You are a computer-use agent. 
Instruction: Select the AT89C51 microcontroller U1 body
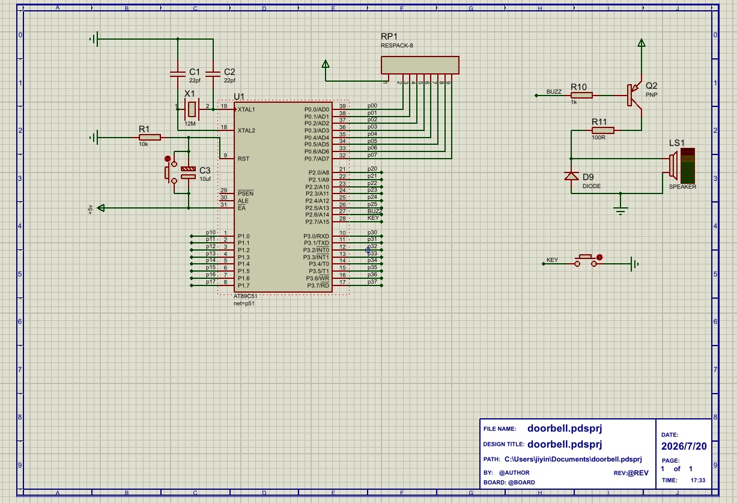(282, 198)
